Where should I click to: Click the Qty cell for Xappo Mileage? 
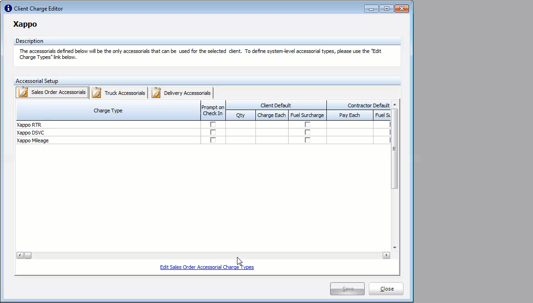coord(240,140)
